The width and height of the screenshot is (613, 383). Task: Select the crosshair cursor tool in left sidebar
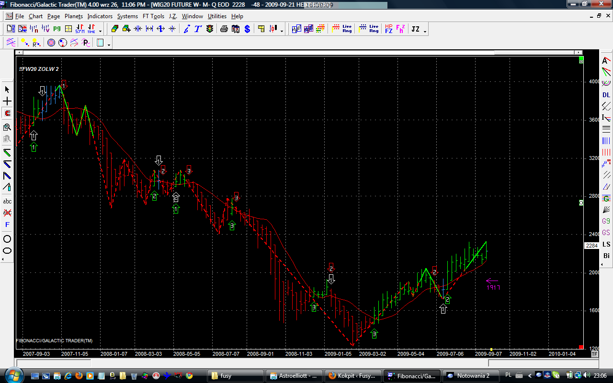[x=7, y=101]
